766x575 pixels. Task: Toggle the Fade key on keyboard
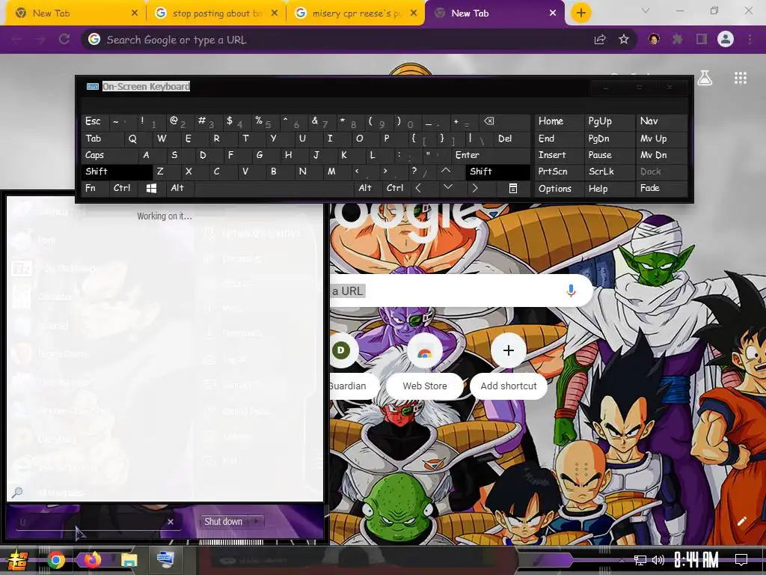click(661, 188)
